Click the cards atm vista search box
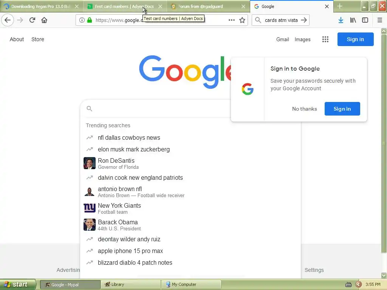This screenshot has width=387, height=290. [x=281, y=20]
